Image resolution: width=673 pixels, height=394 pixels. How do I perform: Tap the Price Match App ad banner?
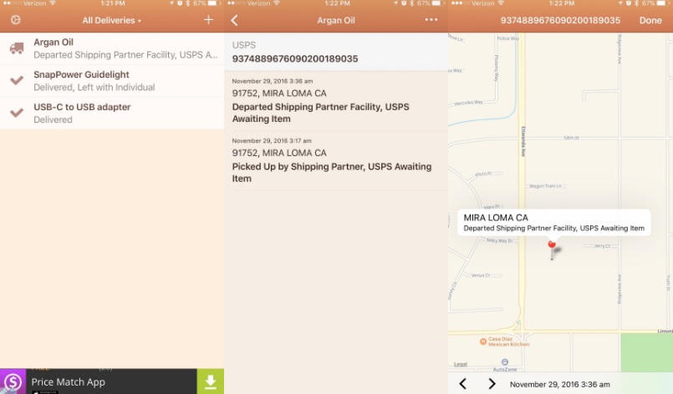point(112,381)
